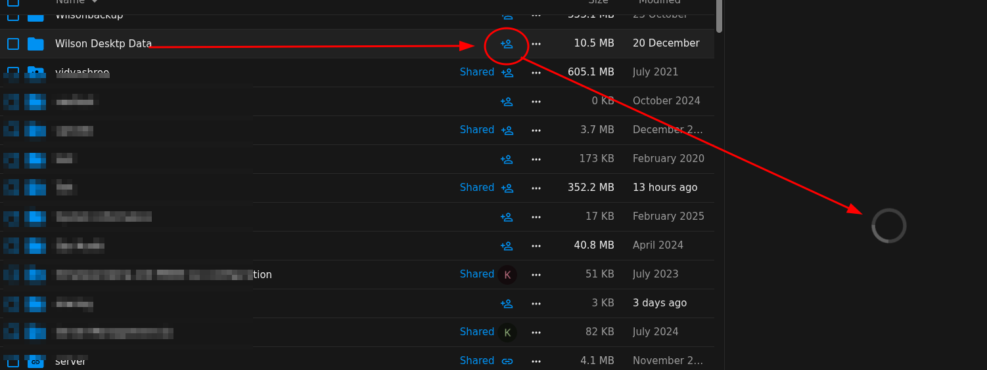Tick the checkbox for Wilson Desktp Data

13,44
